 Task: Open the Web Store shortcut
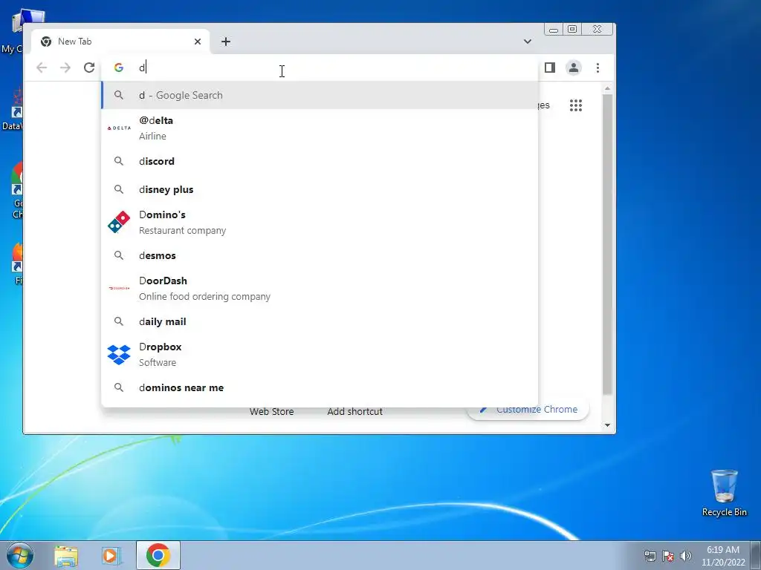(x=271, y=411)
